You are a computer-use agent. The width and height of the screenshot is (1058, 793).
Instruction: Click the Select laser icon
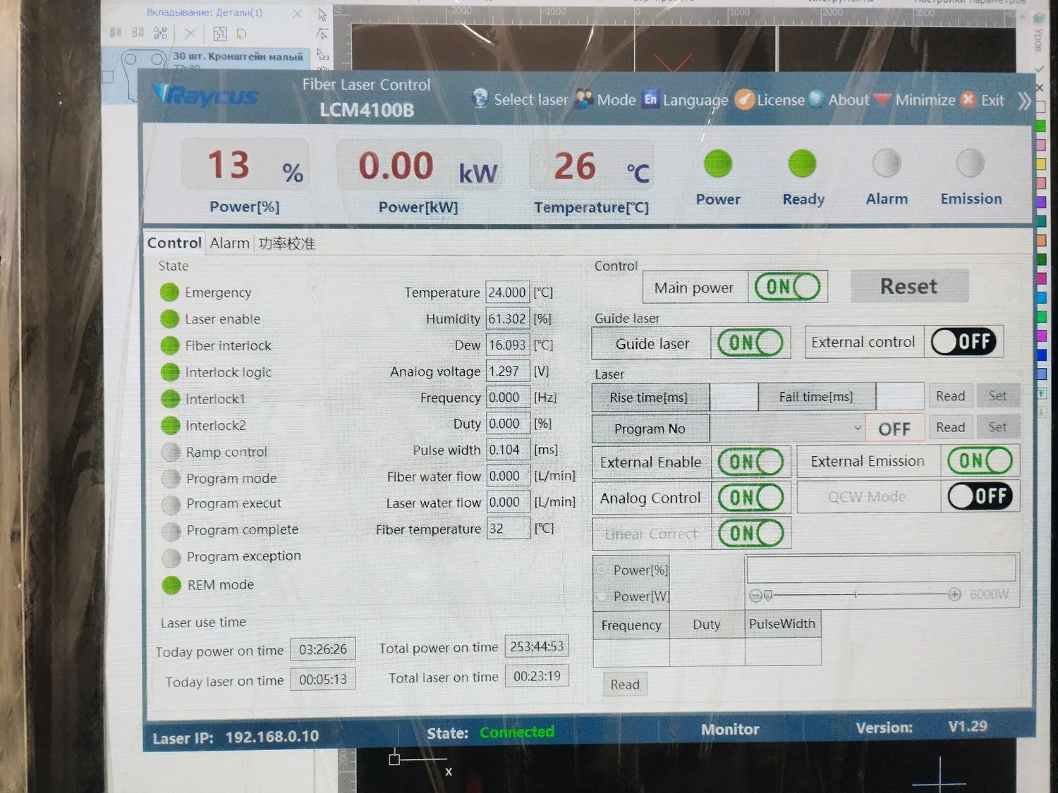coord(480,99)
